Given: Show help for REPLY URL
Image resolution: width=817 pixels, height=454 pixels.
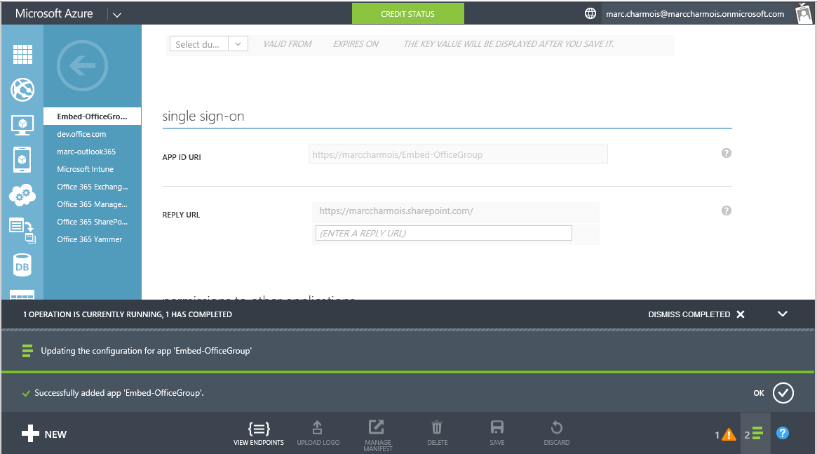Looking at the screenshot, I should (x=727, y=211).
